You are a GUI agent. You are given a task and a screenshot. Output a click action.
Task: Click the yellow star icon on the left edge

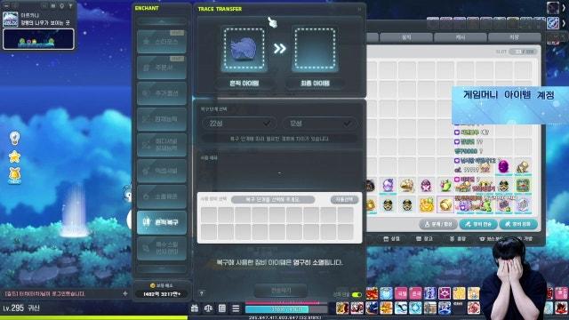point(14,156)
